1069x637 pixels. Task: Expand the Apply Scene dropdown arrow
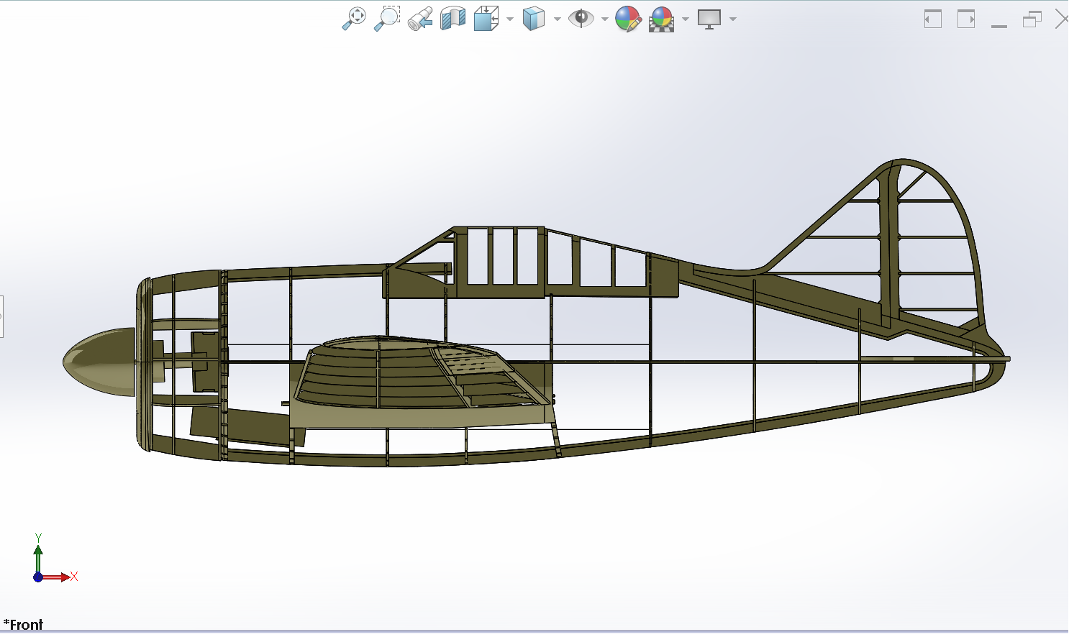coord(686,19)
